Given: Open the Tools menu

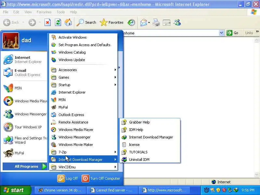Looking at the screenshot, I should click(61, 12).
